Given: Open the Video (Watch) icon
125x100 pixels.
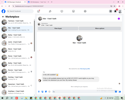Looking at the screenshot, I should tap(62, 11).
